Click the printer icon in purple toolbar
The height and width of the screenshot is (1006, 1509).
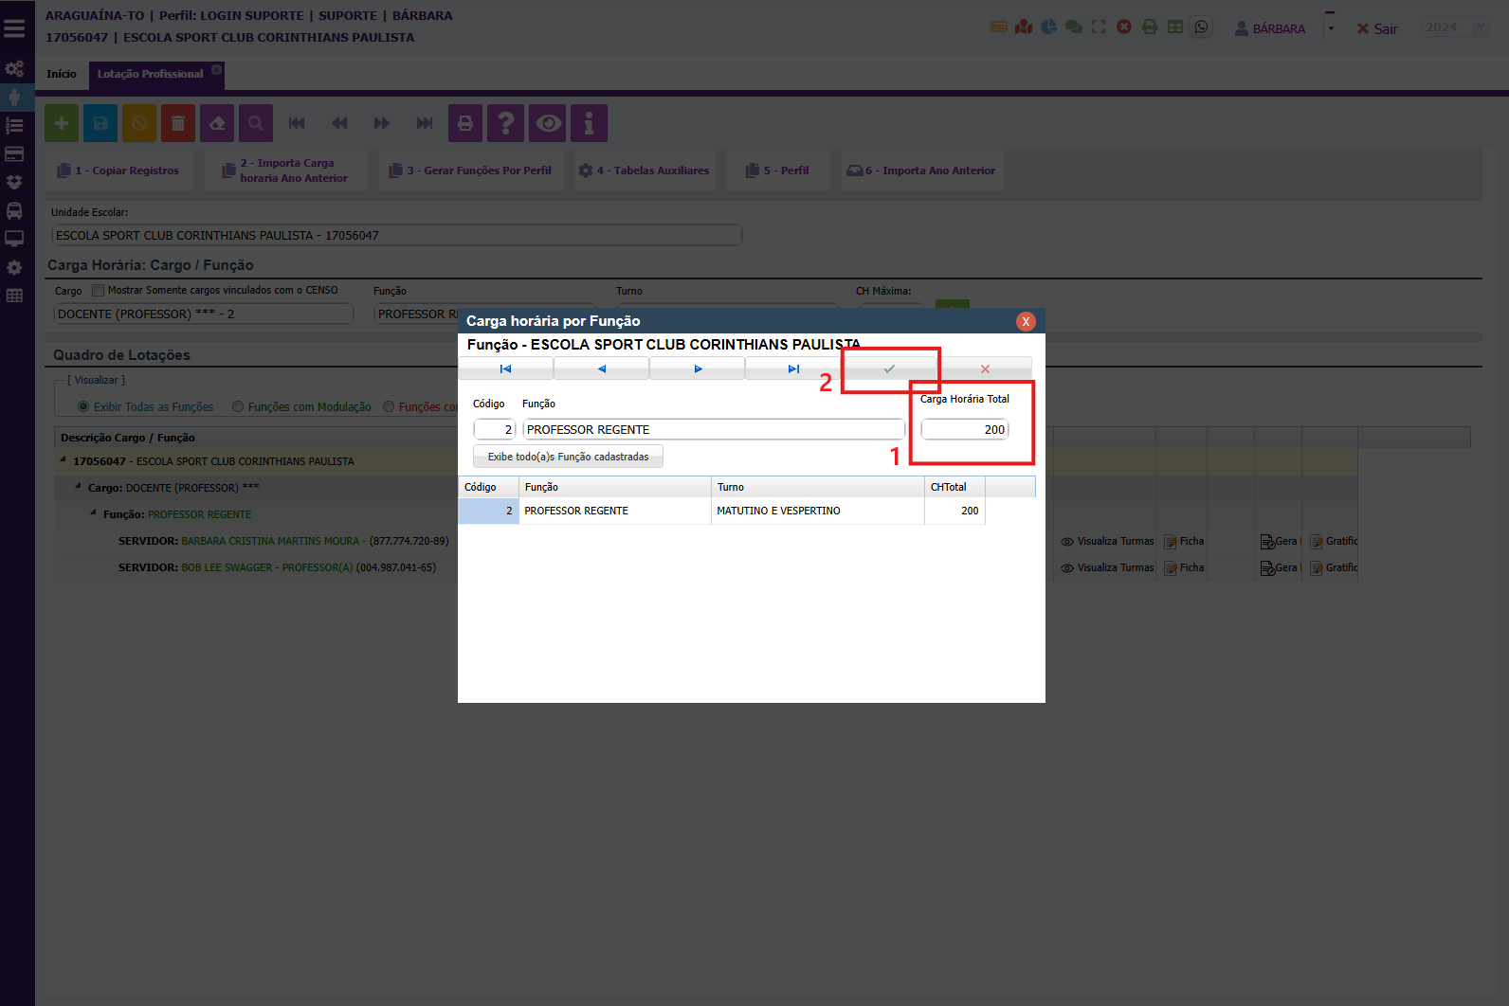click(465, 123)
